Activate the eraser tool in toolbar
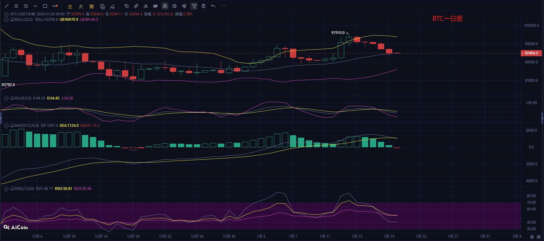 click(x=146, y=6)
